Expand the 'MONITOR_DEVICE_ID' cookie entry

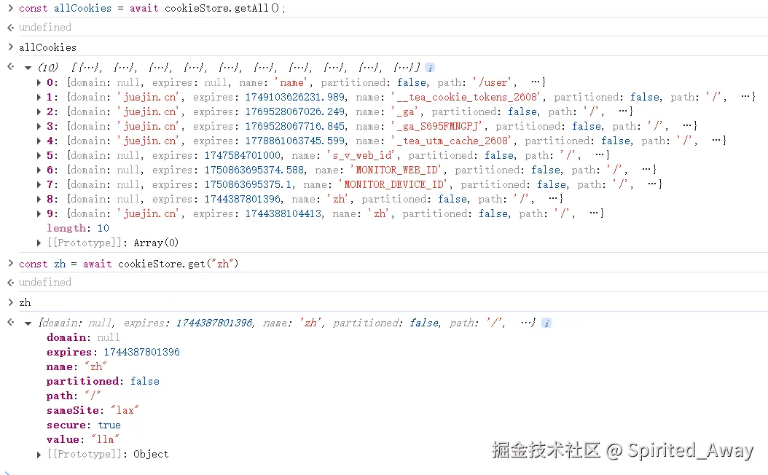coord(39,184)
